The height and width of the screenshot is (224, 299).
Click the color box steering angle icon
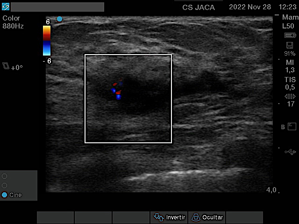[x=6, y=67]
